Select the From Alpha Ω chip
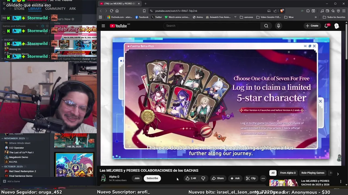Viewport: 348px width, 195px height. coord(288,173)
